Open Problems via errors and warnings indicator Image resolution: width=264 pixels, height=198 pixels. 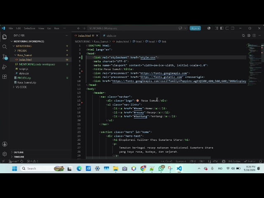(32, 161)
